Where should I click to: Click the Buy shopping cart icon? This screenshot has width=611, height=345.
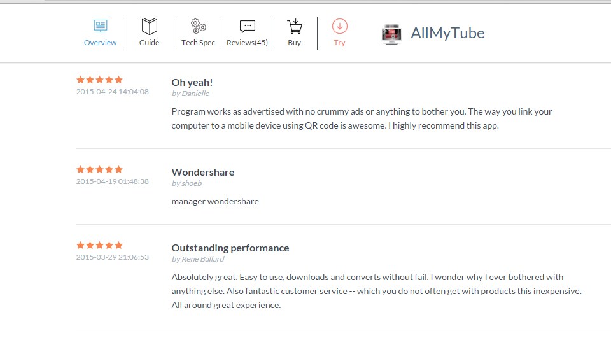[294, 26]
